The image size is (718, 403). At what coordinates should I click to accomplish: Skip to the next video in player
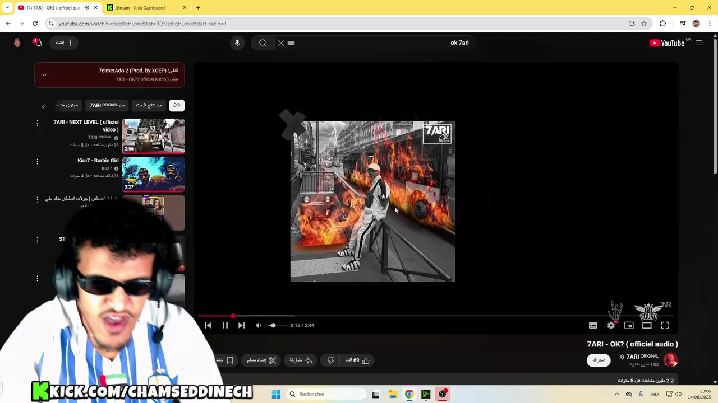(x=241, y=325)
